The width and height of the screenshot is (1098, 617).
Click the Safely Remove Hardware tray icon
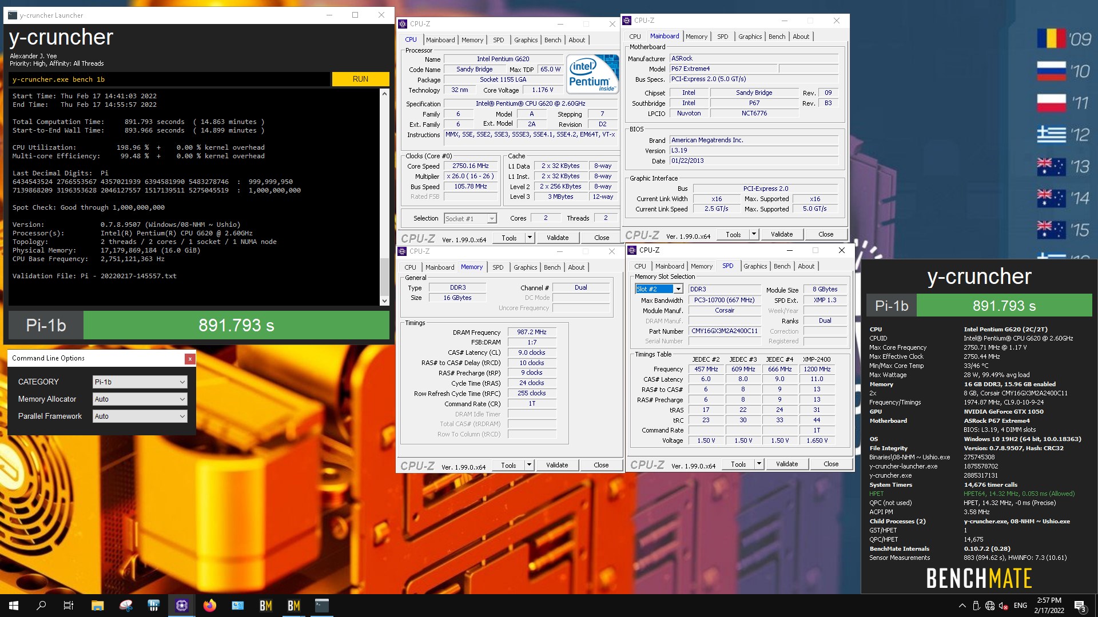pos(976,606)
